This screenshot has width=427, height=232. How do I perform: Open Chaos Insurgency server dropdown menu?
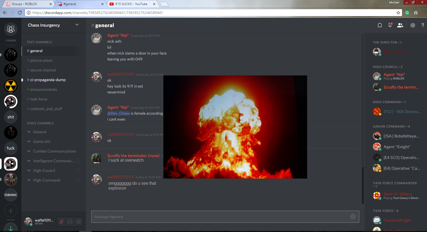pyautogui.click(x=77, y=25)
